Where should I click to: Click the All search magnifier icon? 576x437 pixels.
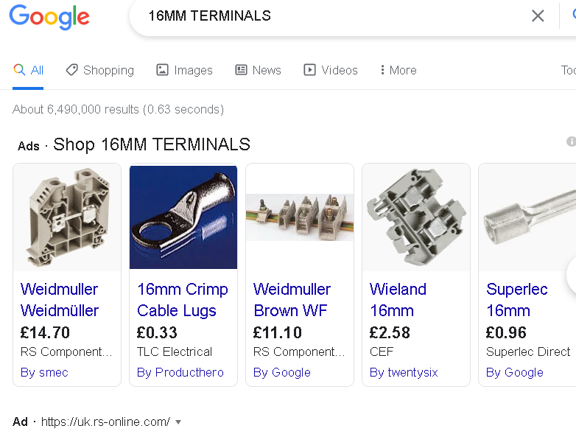19,70
